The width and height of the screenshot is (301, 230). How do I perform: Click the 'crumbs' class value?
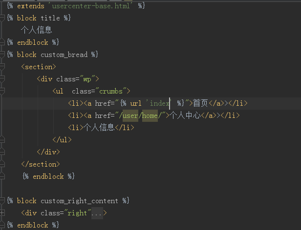(111, 91)
